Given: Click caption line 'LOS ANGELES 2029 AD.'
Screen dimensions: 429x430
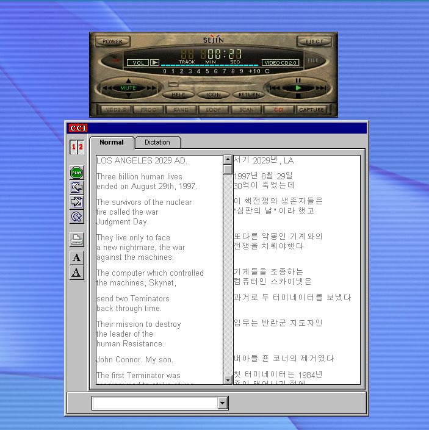Looking at the screenshot, I should point(142,160).
